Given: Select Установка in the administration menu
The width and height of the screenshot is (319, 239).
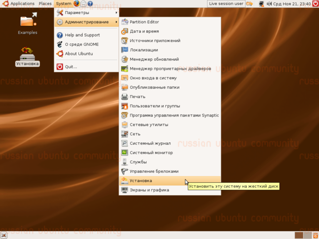Looking at the screenshot, I should click(170, 181).
